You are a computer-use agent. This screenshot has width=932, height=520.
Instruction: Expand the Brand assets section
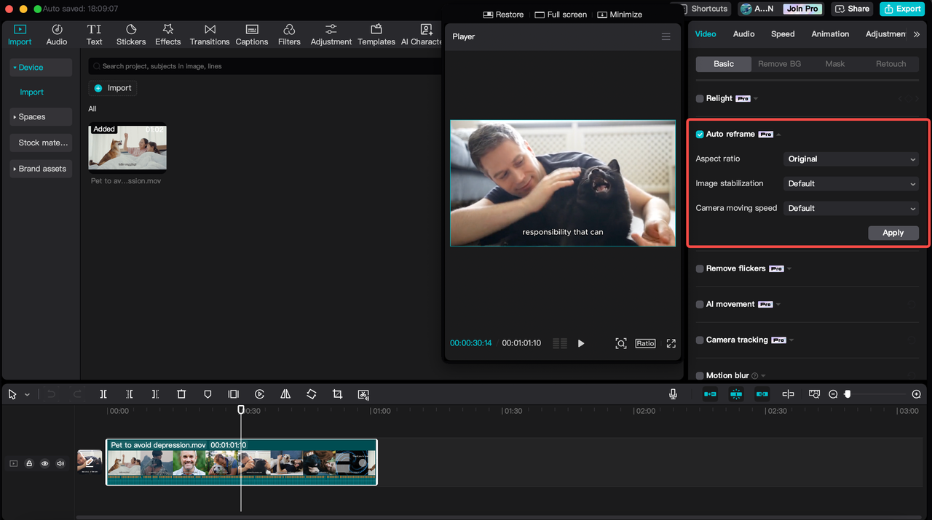[41, 169]
